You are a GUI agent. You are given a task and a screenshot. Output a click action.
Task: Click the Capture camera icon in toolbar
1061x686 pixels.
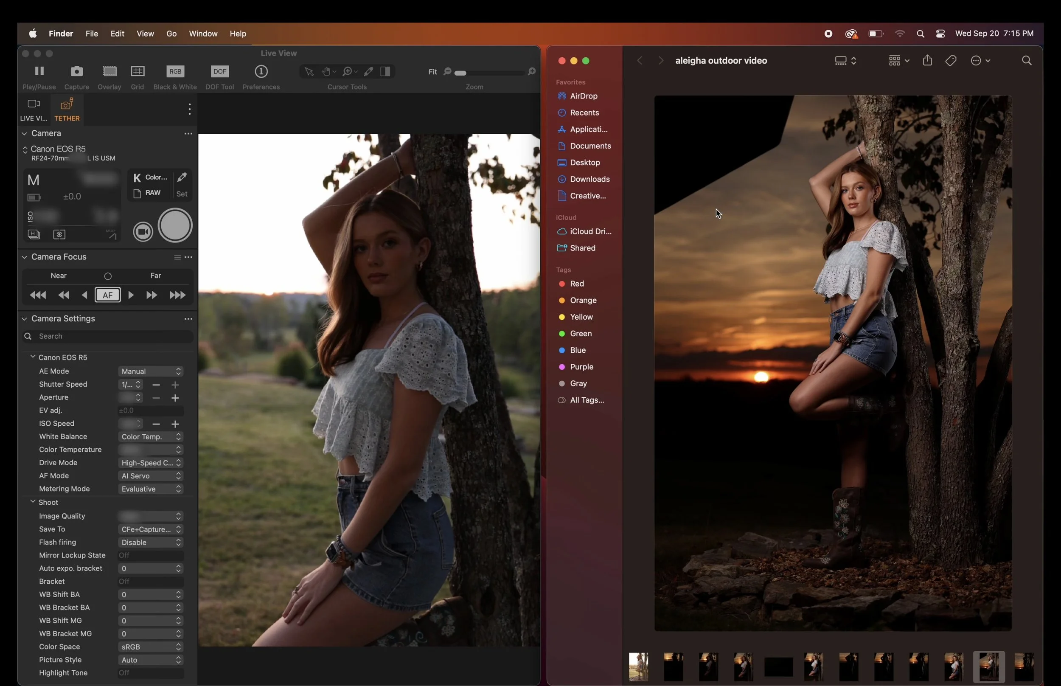click(x=76, y=71)
